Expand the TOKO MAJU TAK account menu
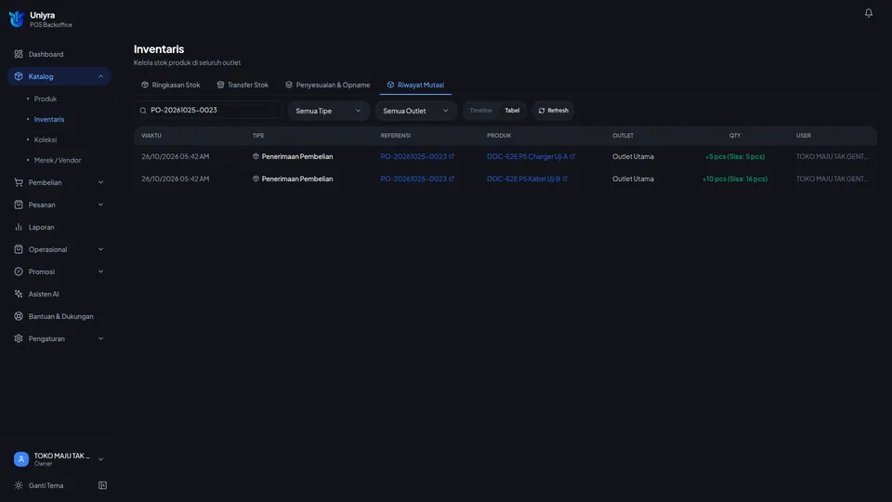 [x=59, y=459]
